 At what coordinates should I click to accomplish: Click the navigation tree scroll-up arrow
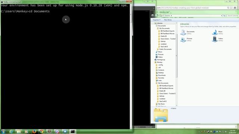point(177,23)
